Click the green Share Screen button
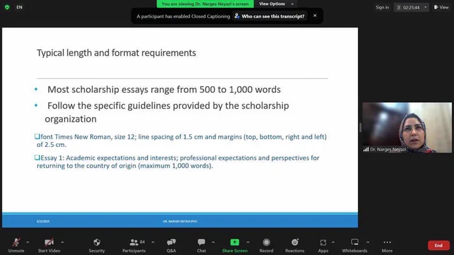The image size is (454, 255). click(235, 245)
